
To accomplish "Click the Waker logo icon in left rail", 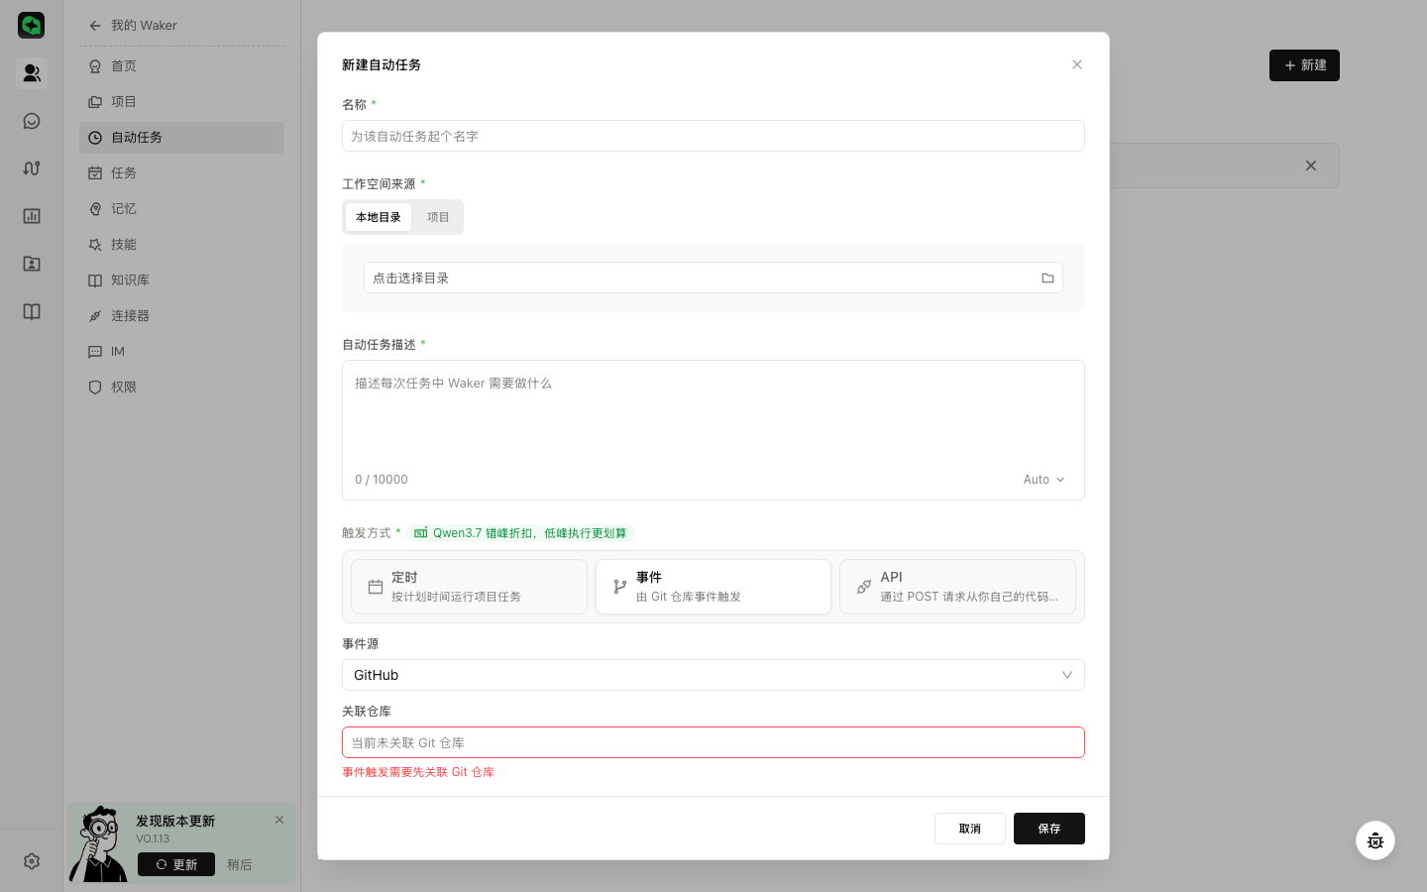I will (32, 25).
